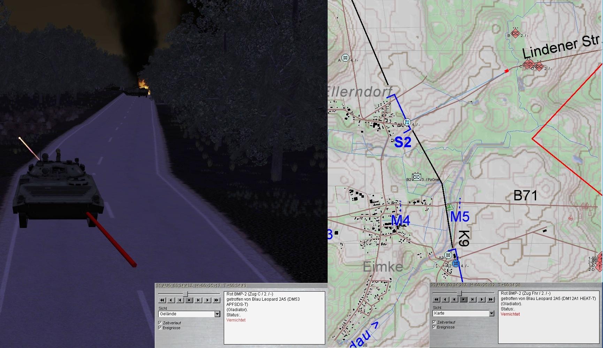Screen dimensions: 603x348
Task: Toggle Zeitverlauf checkbox in the Karte panel
Action: [x=434, y=322]
